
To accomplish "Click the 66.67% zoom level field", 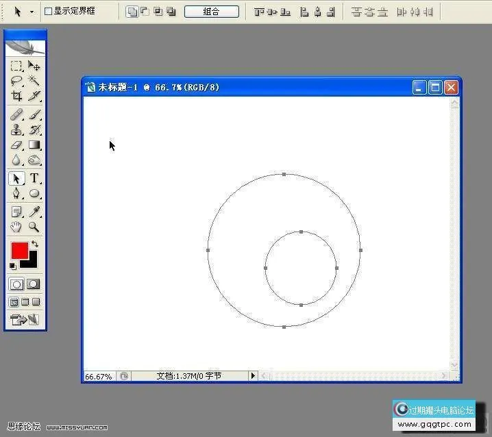I will pos(98,376).
